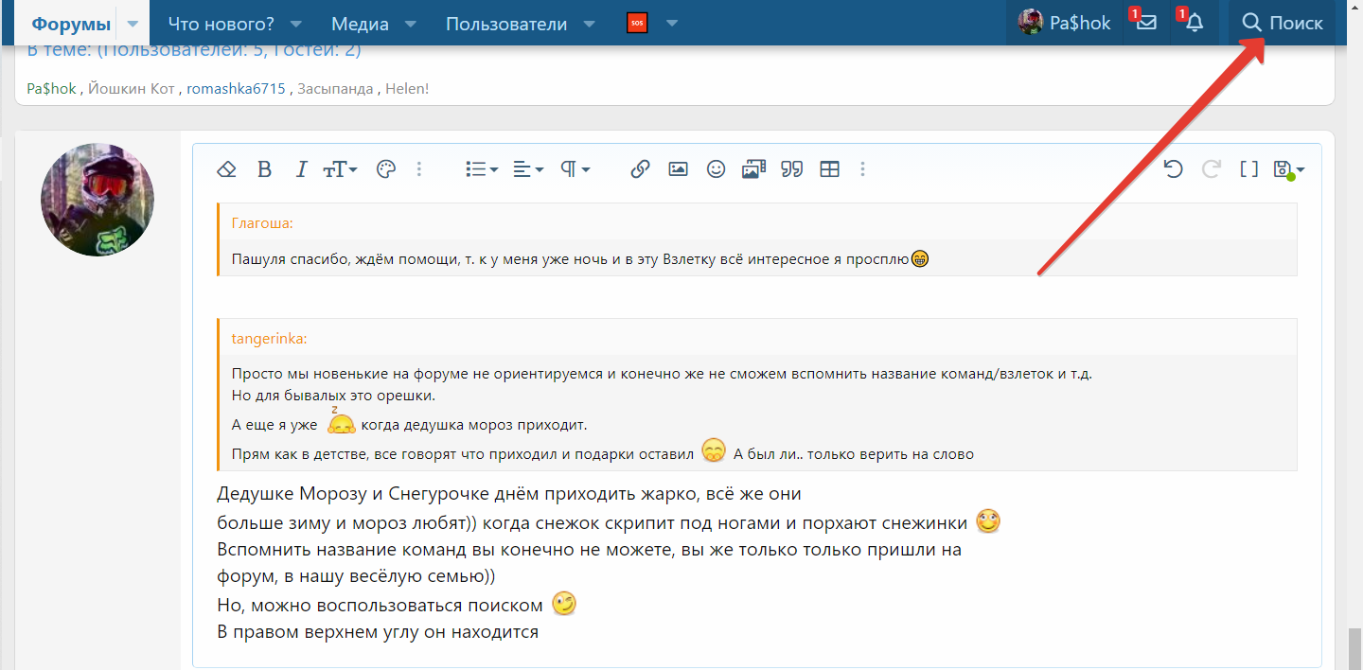Viewport: 1363px width, 670px height.
Task: Click the page vertical scrollbar thumb
Action: coord(1354,648)
